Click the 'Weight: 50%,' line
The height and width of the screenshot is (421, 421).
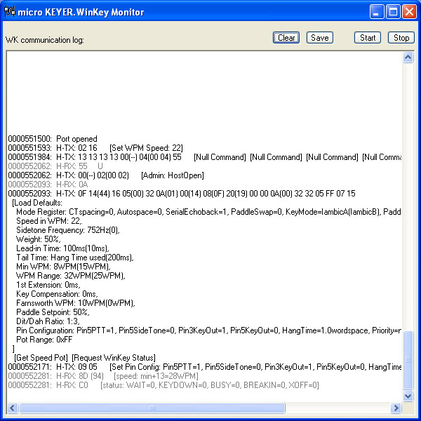[x=39, y=239]
